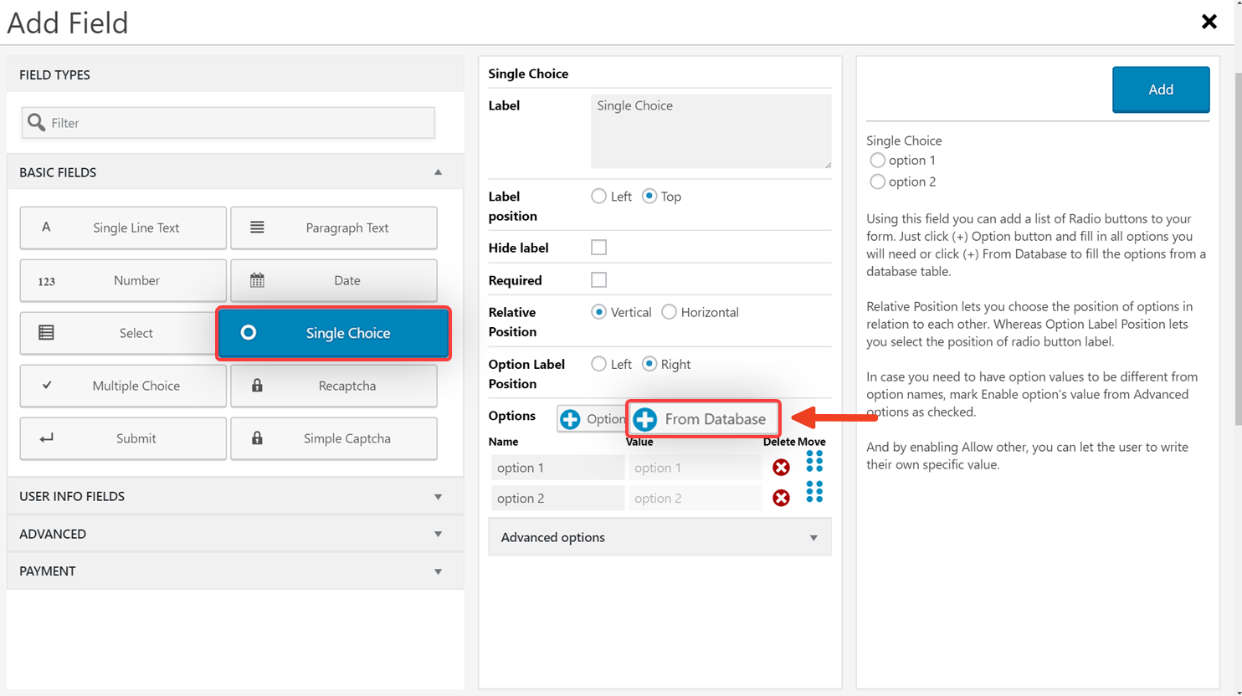Set Option Label Position to Right
The height and width of the screenshot is (696, 1242).
tap(649, 364)
